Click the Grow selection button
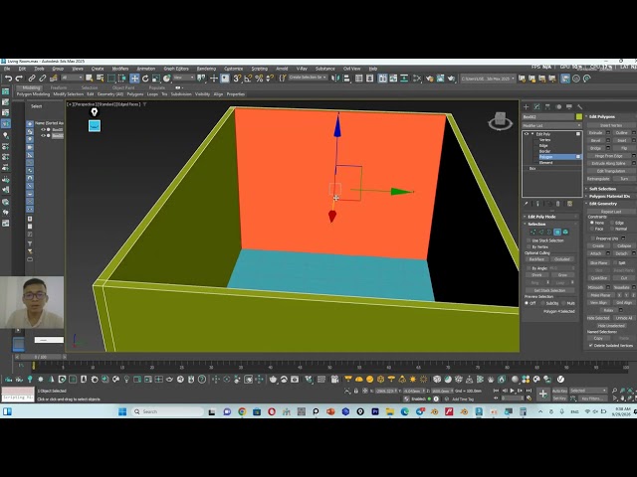The width and height of the screenshot is (637, 477). [x=562, y=275]
